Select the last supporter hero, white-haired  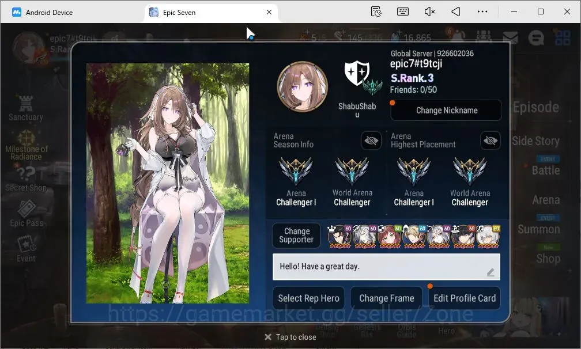488,237
